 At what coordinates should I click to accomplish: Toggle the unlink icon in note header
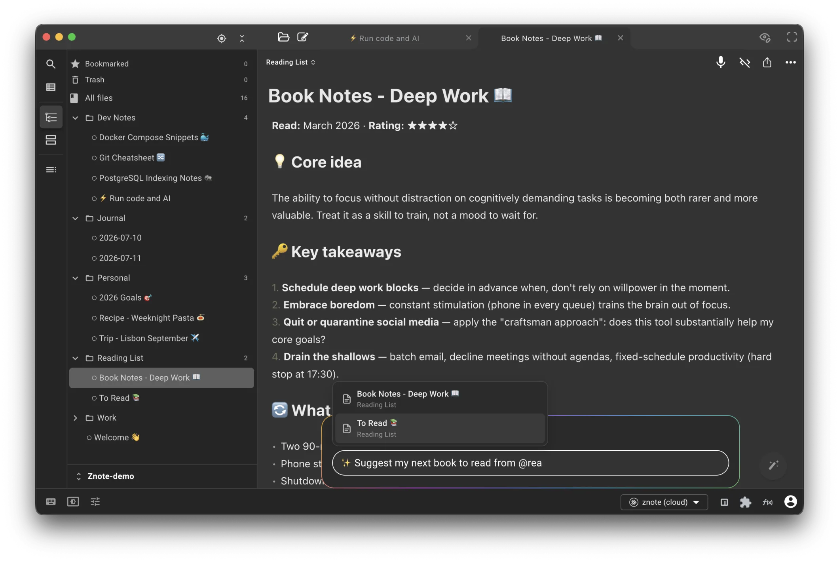pos(744,62)
